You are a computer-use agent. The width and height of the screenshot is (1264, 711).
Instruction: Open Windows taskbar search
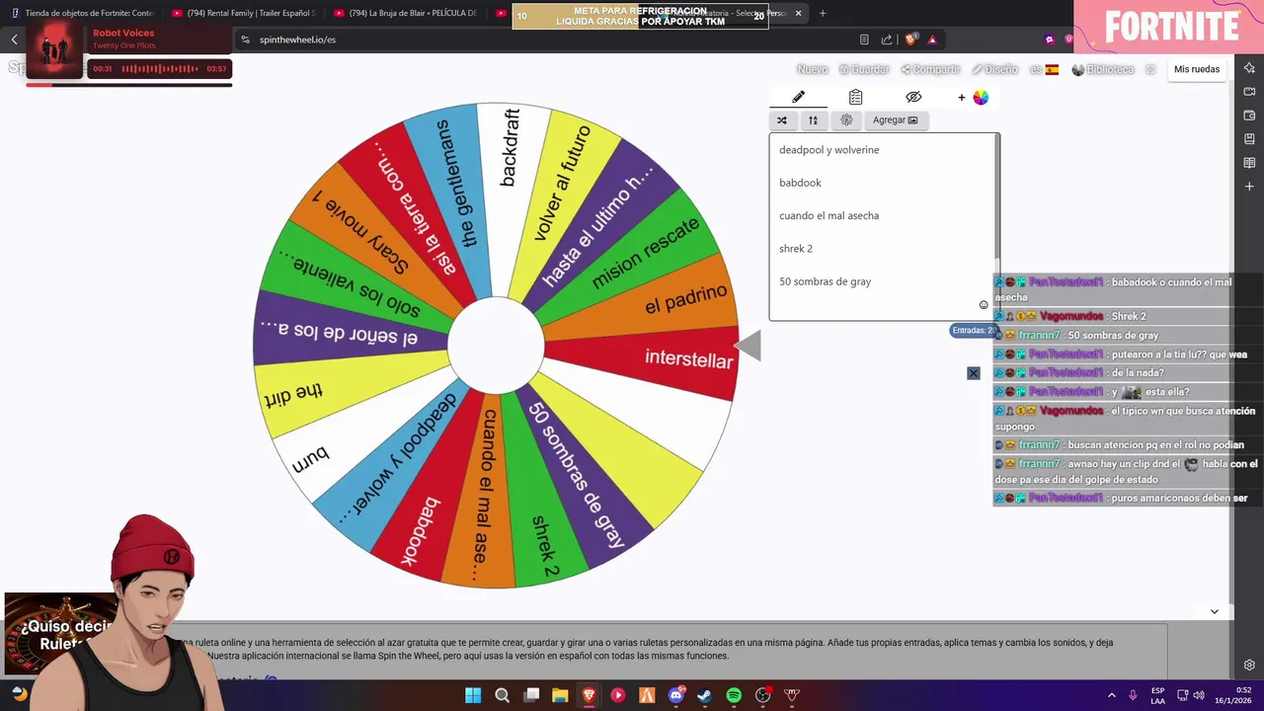point(502,695)
